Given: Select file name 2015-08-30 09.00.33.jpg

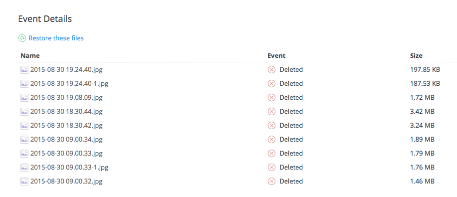Looking at the screenshot, I should pos(66,154).
